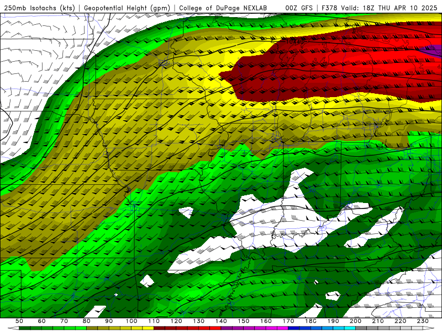The width and height of the screenshot is (442, 331).
Task: Click the '230' label on the color scale
Action: (423, 321)
